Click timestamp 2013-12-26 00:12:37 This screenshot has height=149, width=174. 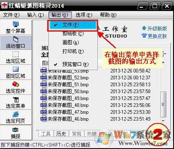click(130, 77)
